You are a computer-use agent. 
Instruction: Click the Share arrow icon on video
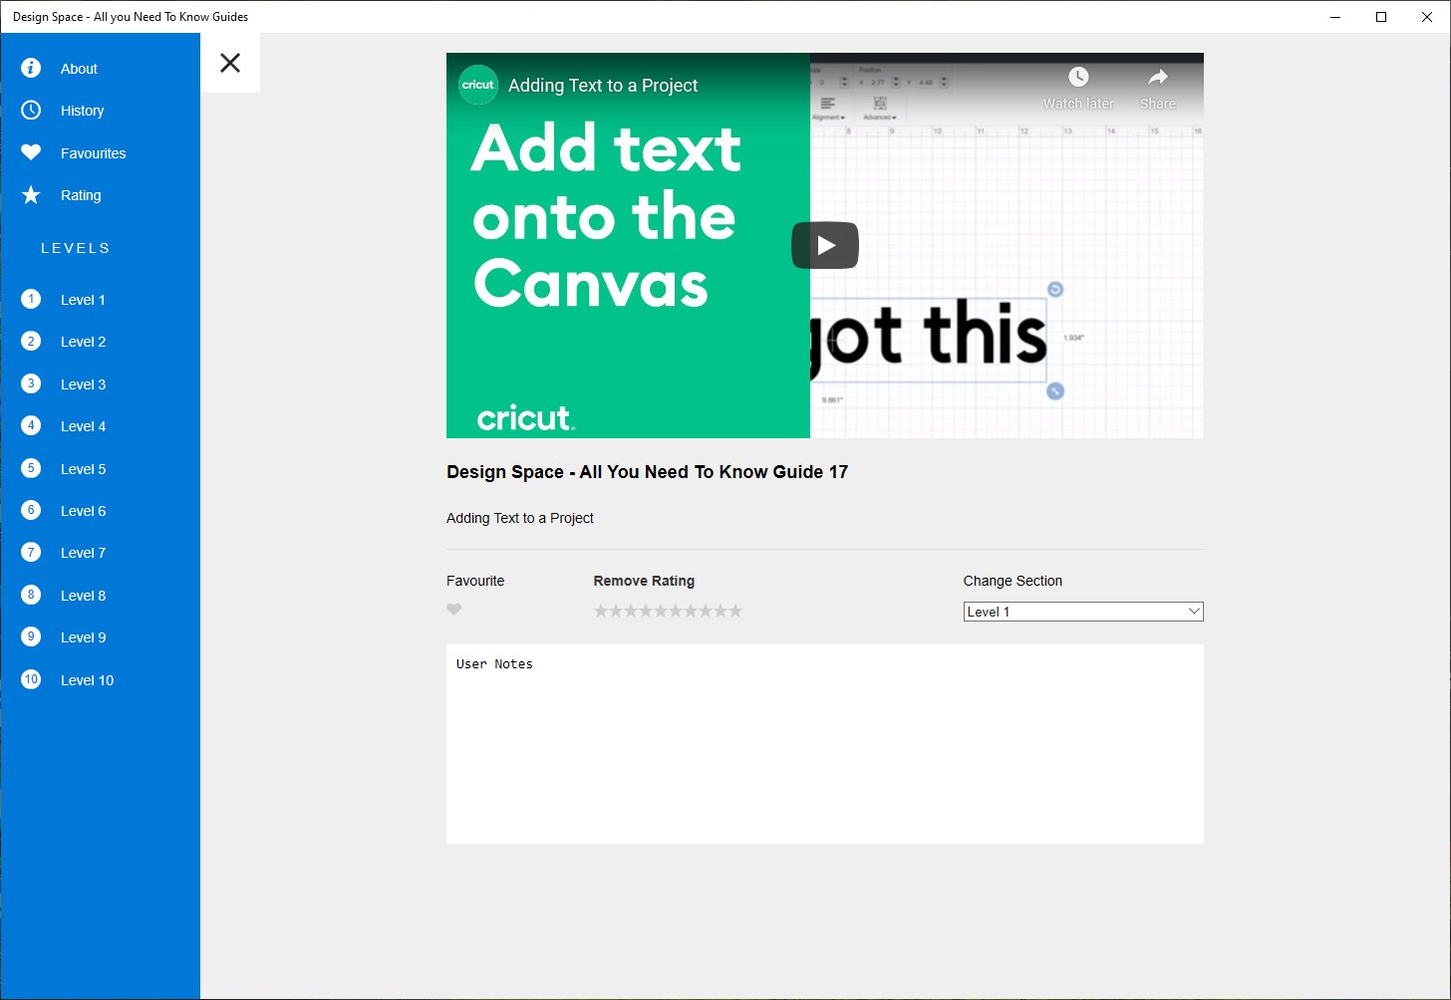[x=1158, y=78]
